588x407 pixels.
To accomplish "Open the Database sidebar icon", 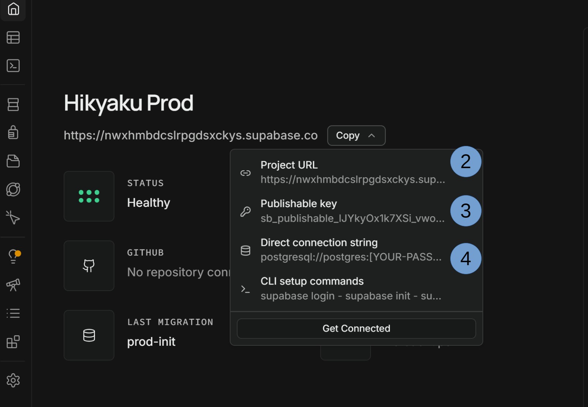I will (13, 105).
